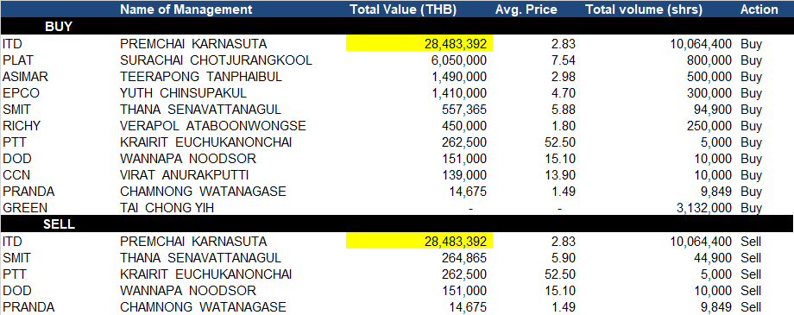Select ticker ITD in the SELL section
Screen dimensions: 794x315
click(x=12, y=241)
